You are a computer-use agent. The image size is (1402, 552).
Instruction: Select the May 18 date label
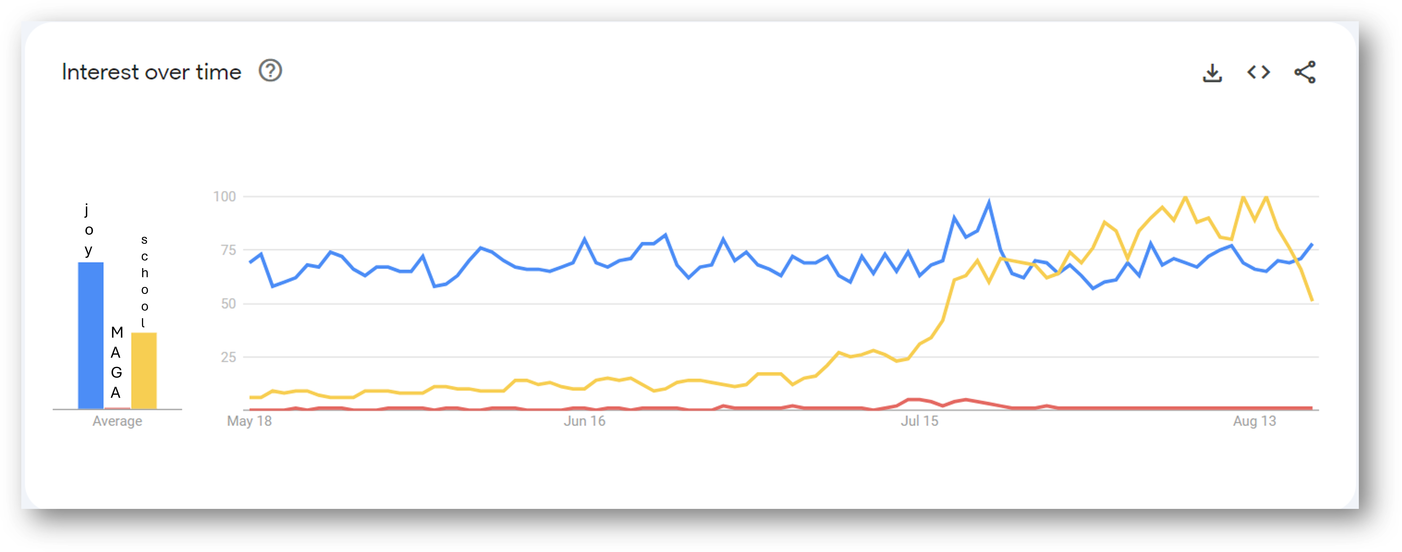249,421
